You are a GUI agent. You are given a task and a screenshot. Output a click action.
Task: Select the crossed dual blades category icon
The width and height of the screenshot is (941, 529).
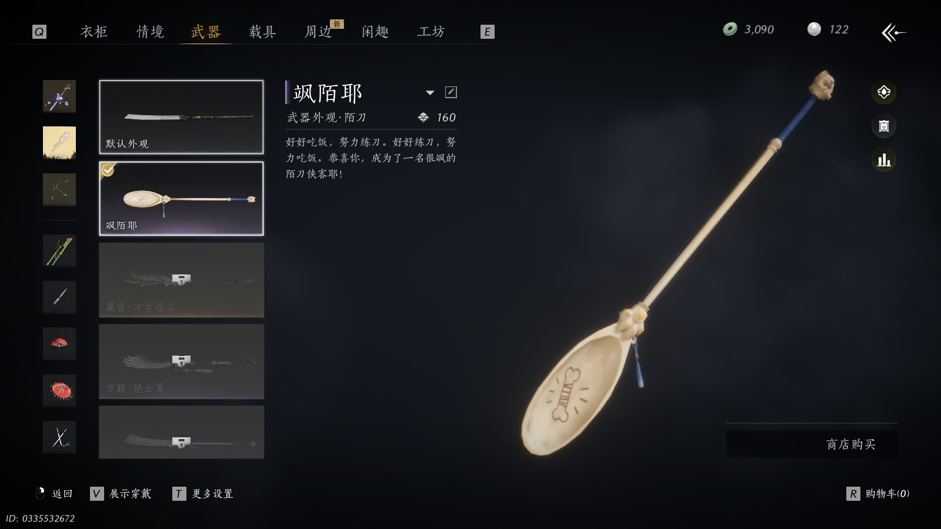pos(59,437)
